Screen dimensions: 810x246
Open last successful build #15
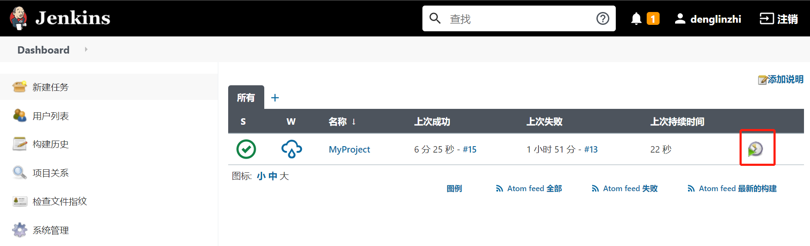tap(469, 149)
